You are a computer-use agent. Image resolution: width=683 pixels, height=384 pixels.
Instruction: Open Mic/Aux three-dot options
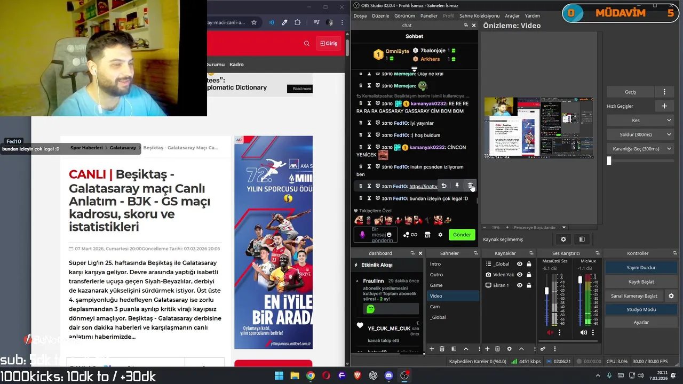tap(592, 332)
